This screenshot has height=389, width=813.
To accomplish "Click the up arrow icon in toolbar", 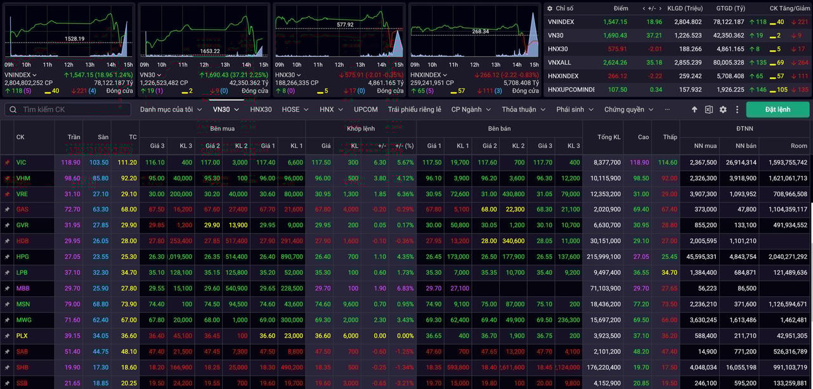I will (x=694, y=110).
